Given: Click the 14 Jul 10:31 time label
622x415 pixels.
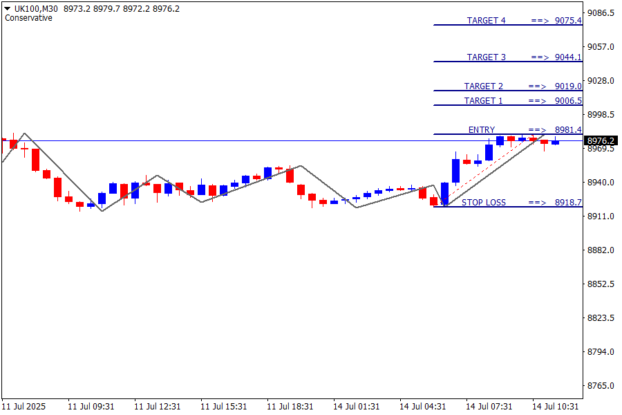Looking at the screenshot, I should (556, 407).
